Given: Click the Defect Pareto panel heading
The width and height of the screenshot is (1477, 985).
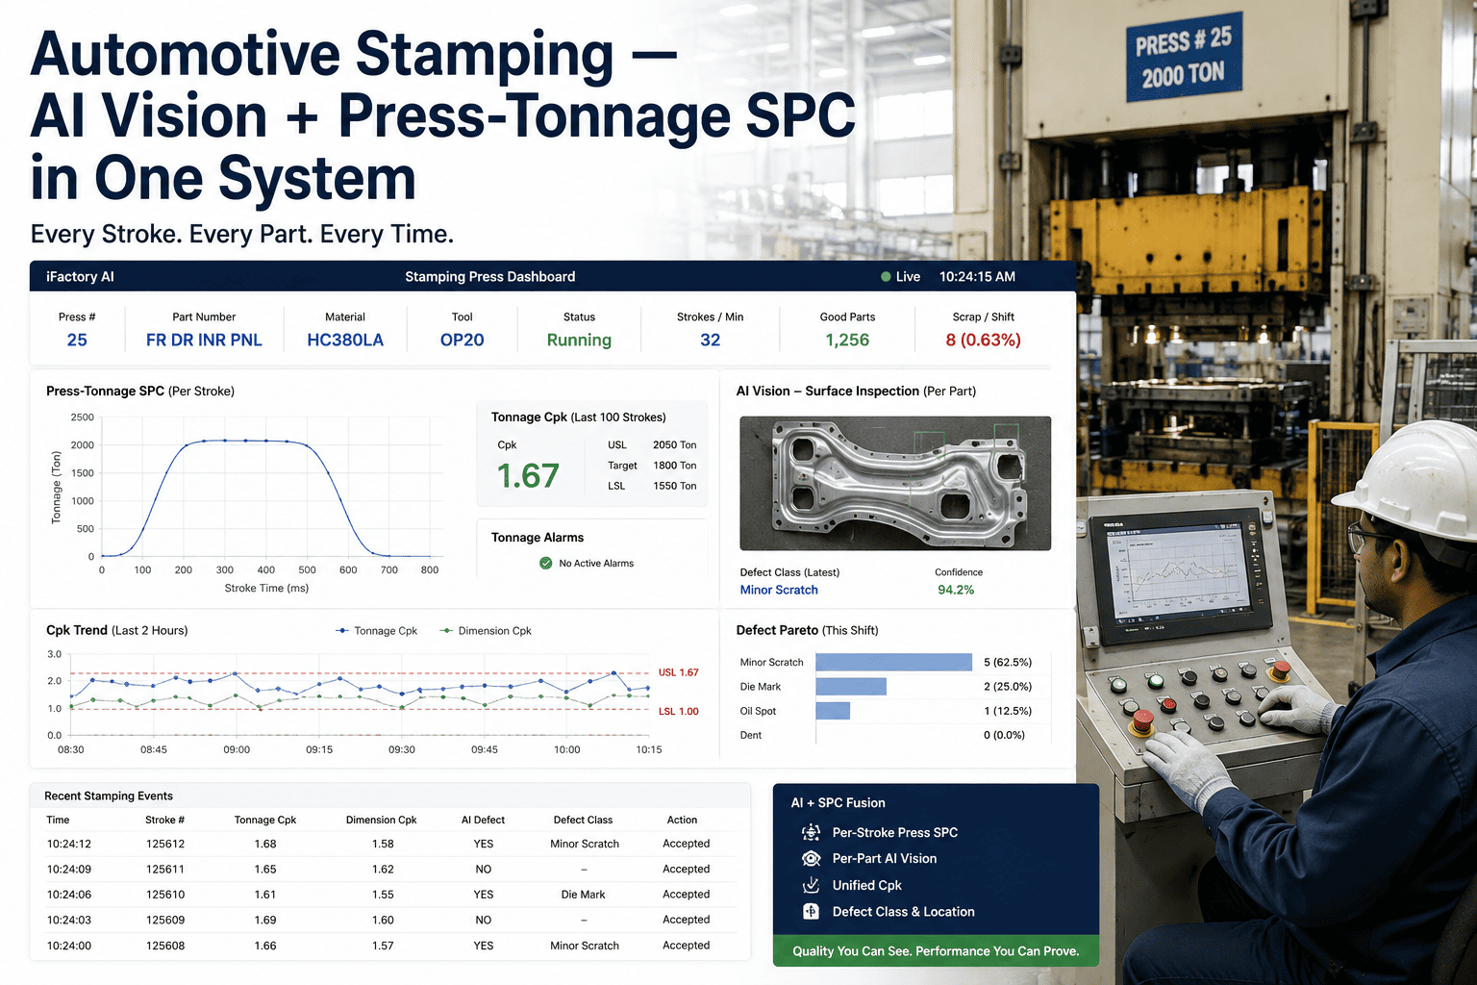Looking at the screenshot, I should coord(807,631).
